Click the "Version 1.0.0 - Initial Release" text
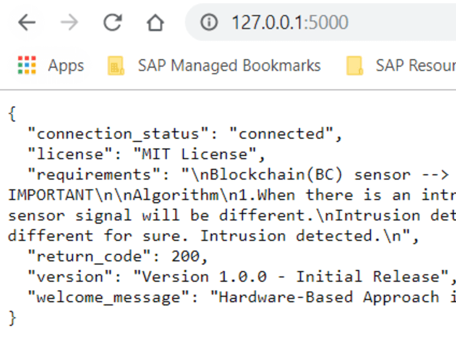Screen dimensions: 456x342 (291, 277)
